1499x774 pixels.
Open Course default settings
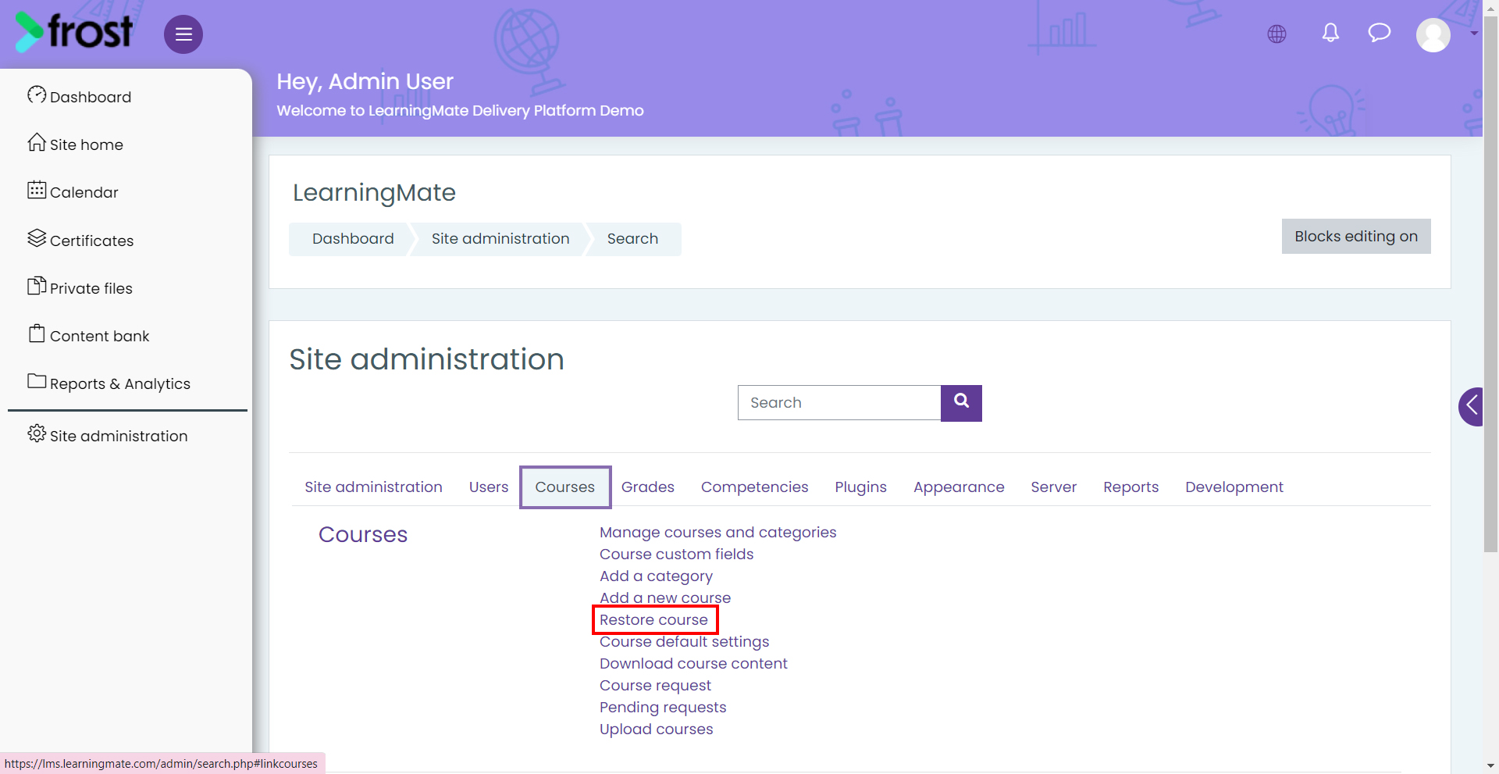pos(685,642)
